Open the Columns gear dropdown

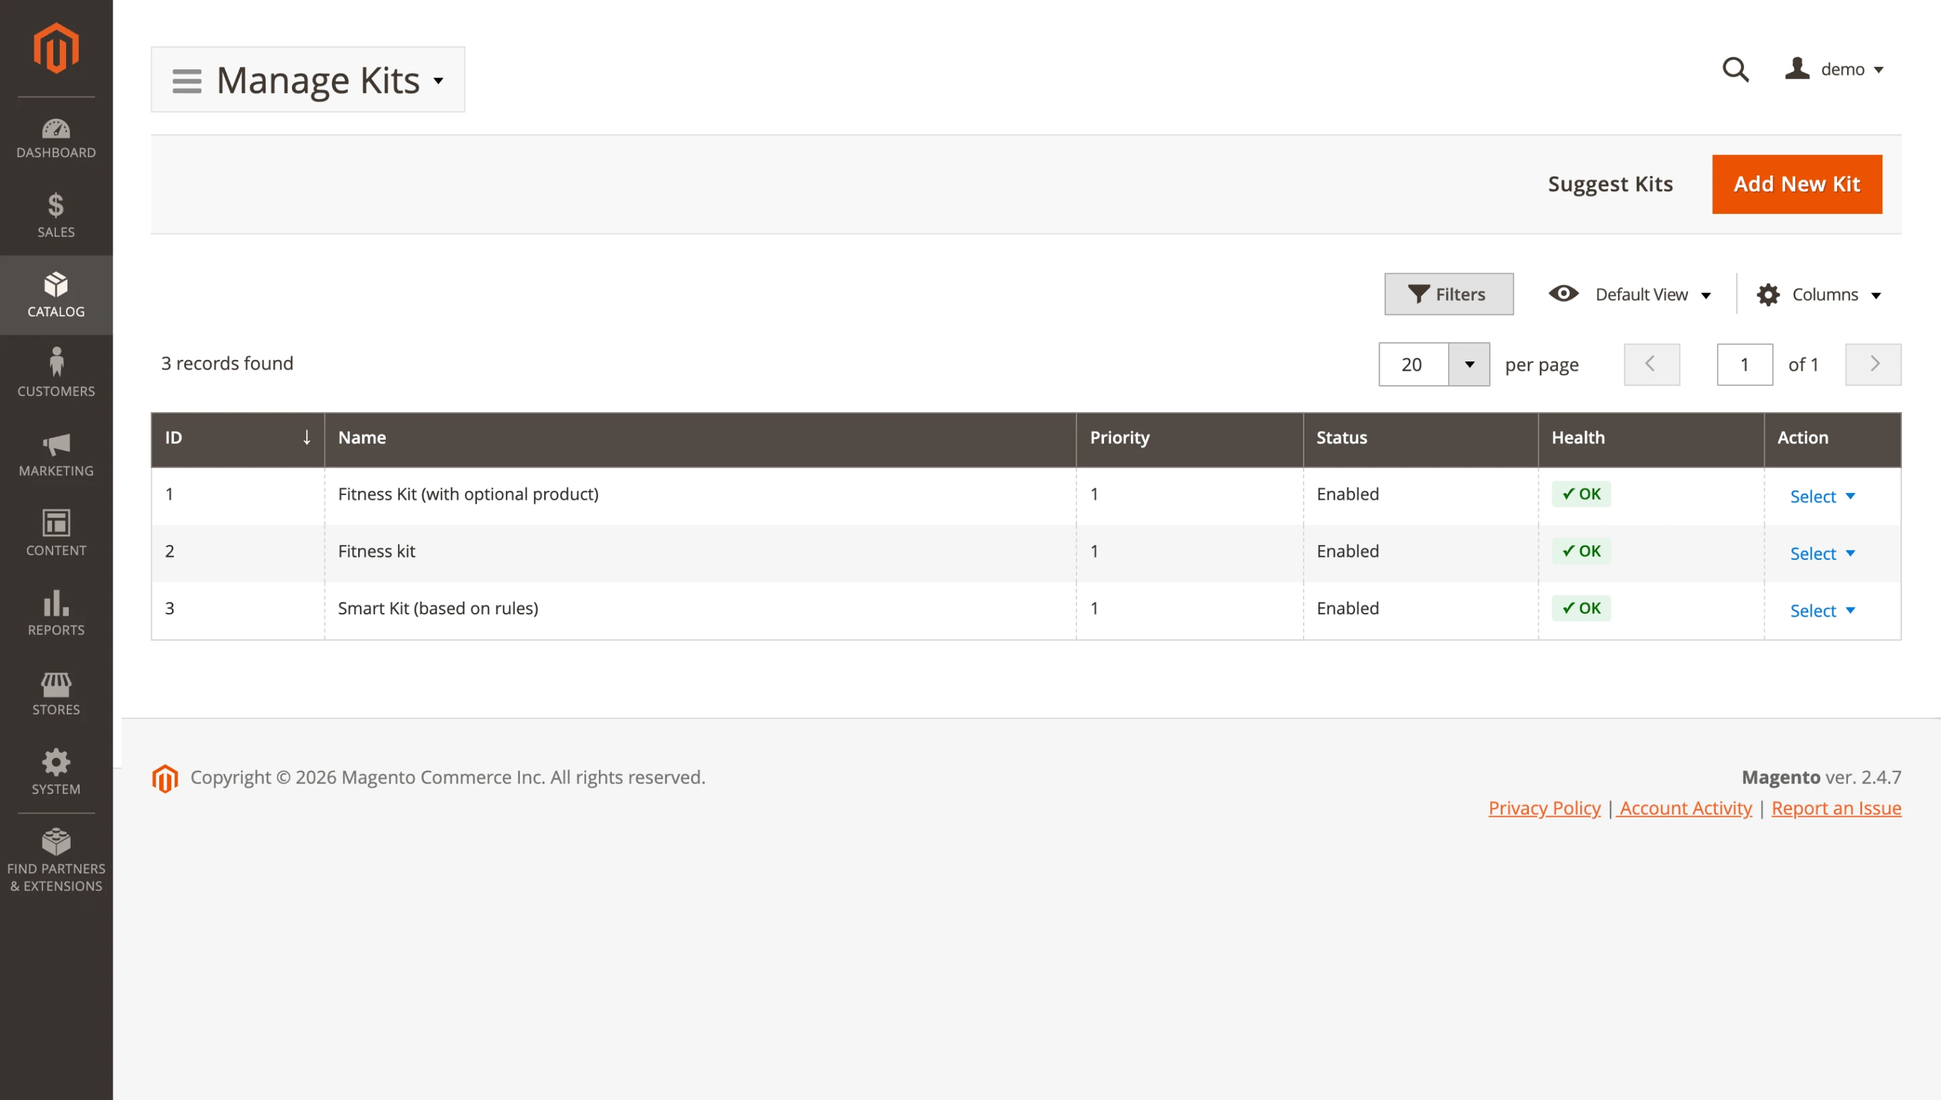[x=1820, y=294]
